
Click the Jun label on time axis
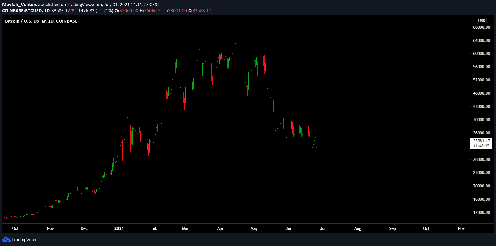(x=289, y=228)
